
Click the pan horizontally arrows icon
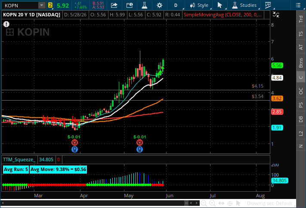tap(221, 203)
